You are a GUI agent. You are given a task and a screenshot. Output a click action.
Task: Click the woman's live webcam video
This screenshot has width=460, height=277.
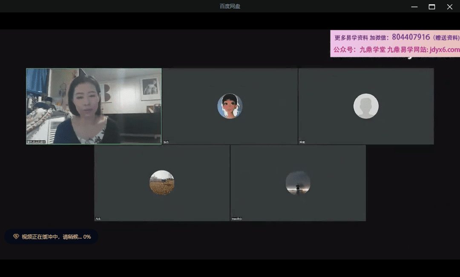click(x=94, y=106)
